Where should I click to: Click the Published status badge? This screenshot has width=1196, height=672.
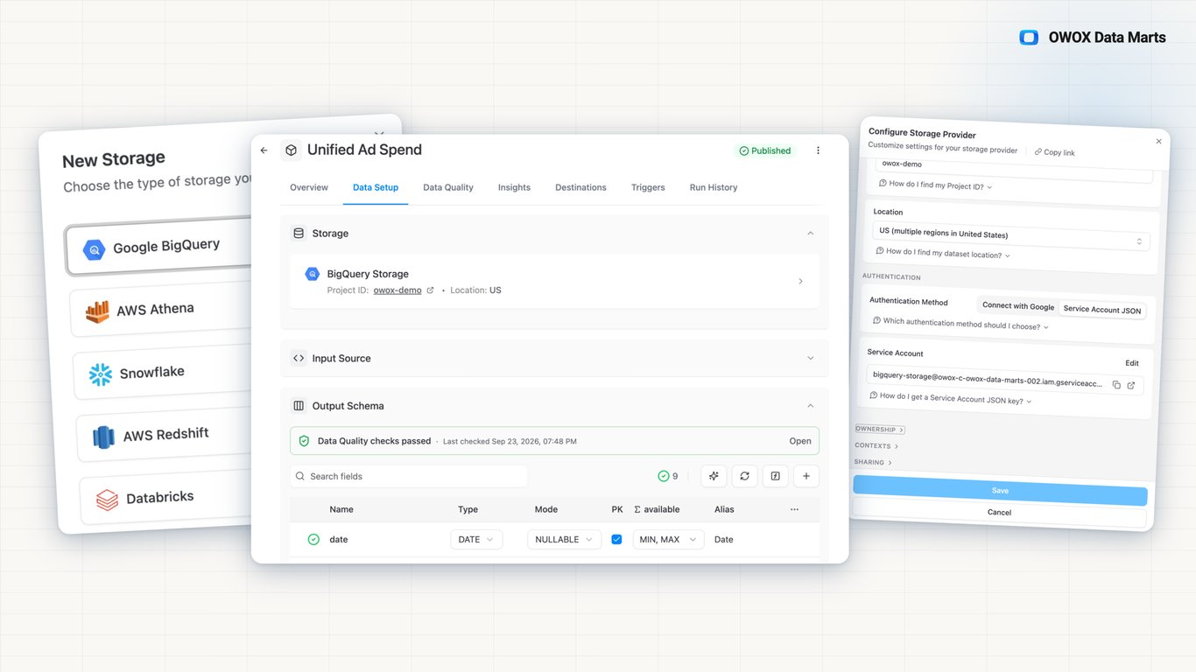764,150
